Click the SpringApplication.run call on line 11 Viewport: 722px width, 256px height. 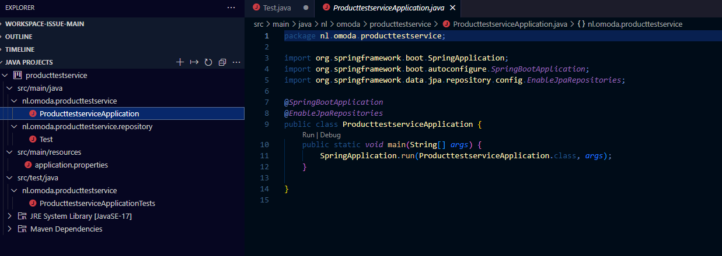click(x=466, y=156)
